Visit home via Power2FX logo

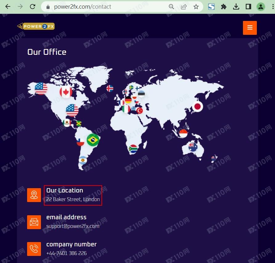(36, 26)
